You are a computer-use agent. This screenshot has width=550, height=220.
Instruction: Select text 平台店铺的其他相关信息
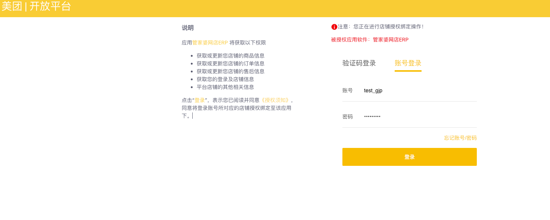[225, 87]
